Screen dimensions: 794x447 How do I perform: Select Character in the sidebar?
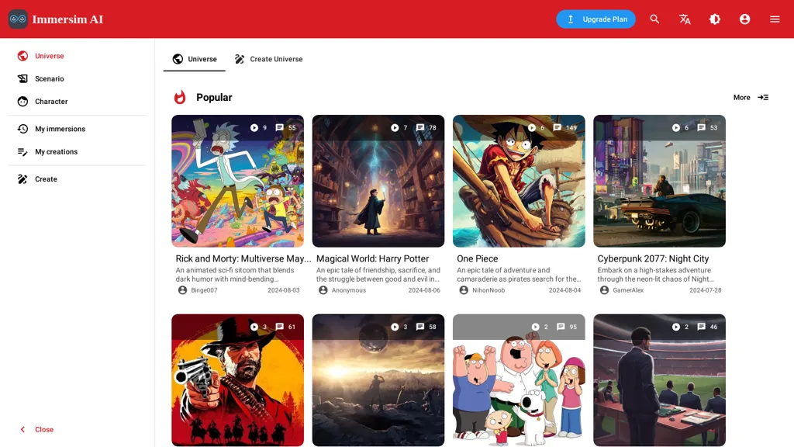click(77, 102)
